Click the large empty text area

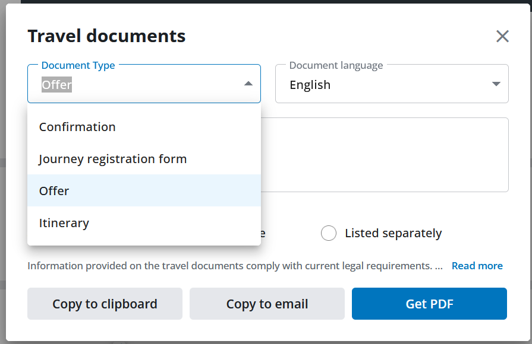385,154
